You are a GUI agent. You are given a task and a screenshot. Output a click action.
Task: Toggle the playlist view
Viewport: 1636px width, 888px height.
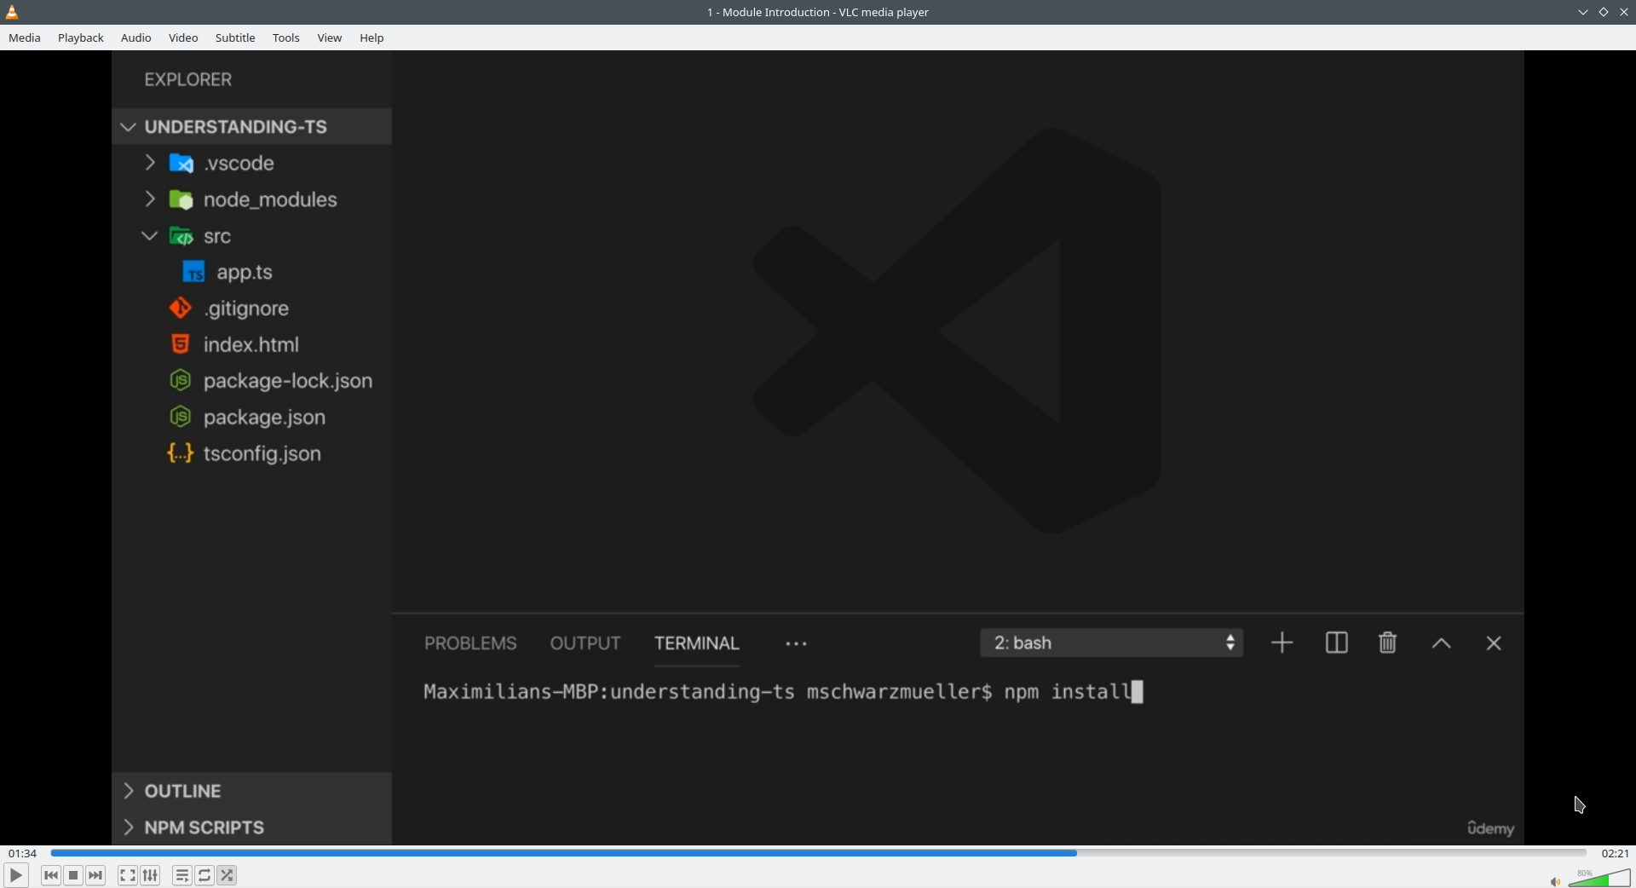point(182,875)
